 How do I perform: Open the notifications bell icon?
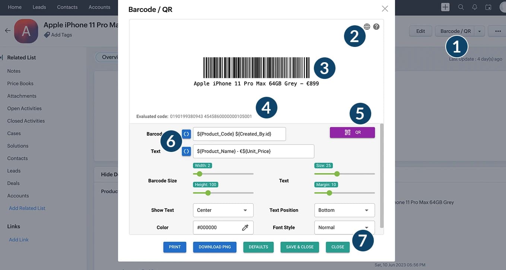pos(475,7)
